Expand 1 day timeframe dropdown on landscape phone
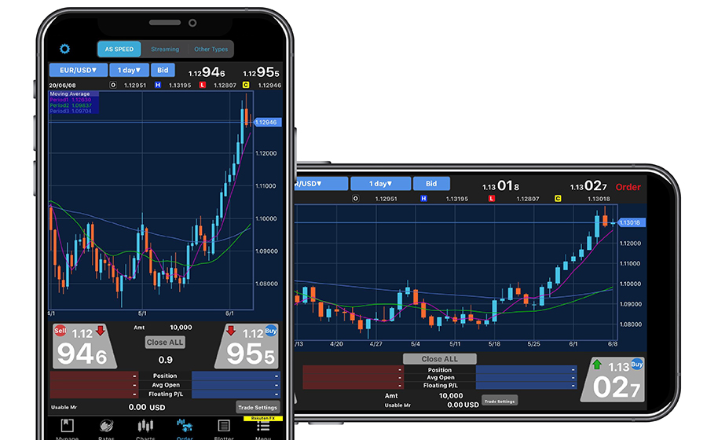 [x=380, y=184]
